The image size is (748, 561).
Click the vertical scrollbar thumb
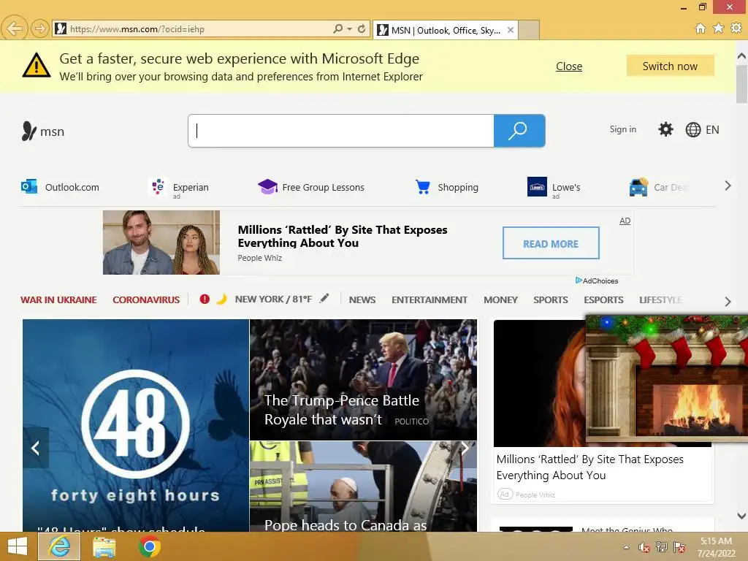pos(742,84)
